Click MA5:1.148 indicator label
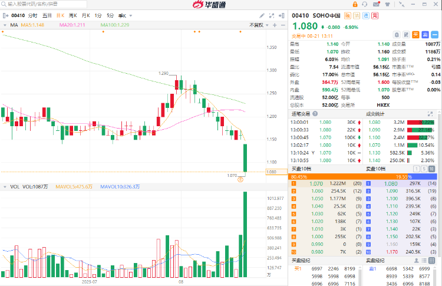The height and width of the screenshot is (286, 442). click(32, 25)
